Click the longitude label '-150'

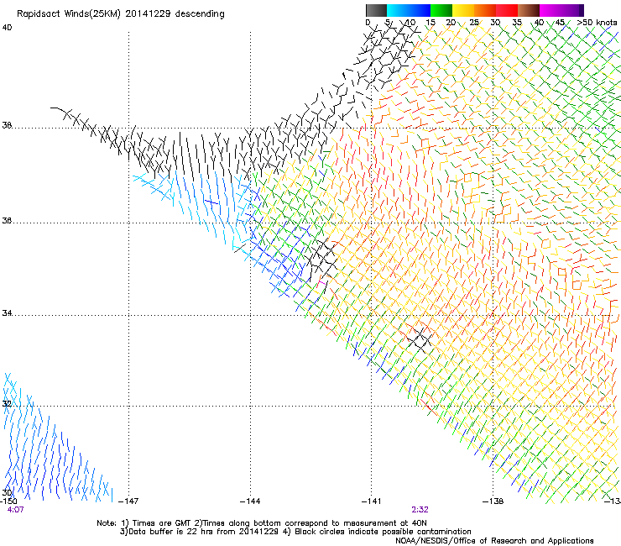coord(8,501)
